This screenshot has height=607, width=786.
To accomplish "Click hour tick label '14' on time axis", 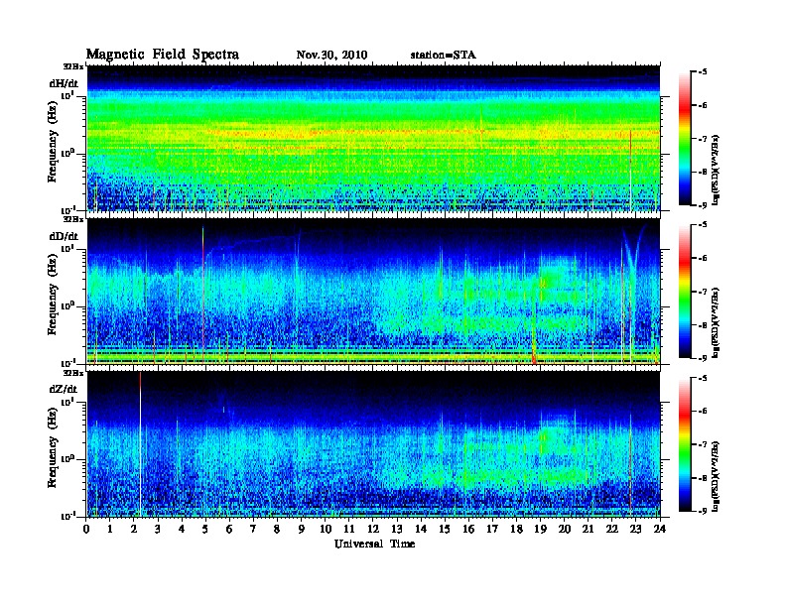I will pyautogui.click(x=421, y=529).
